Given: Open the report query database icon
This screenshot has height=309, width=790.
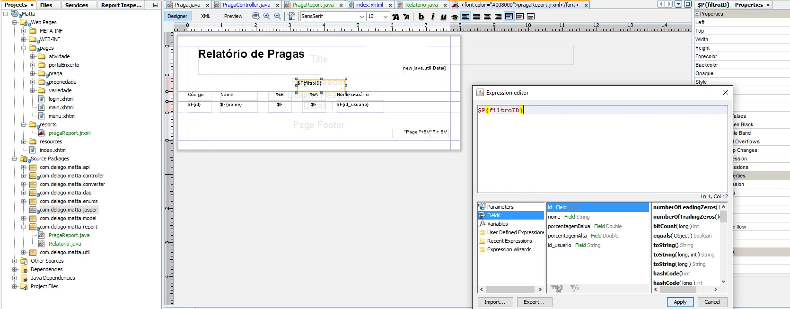Looking at the screenshot, I should 256,16.
